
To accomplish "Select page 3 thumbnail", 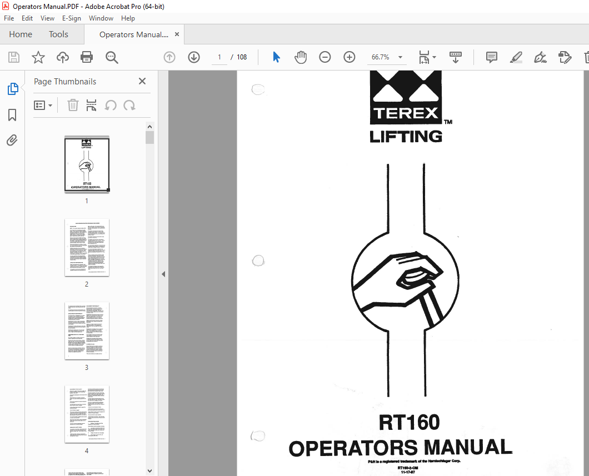I will [x=87, y=331].
